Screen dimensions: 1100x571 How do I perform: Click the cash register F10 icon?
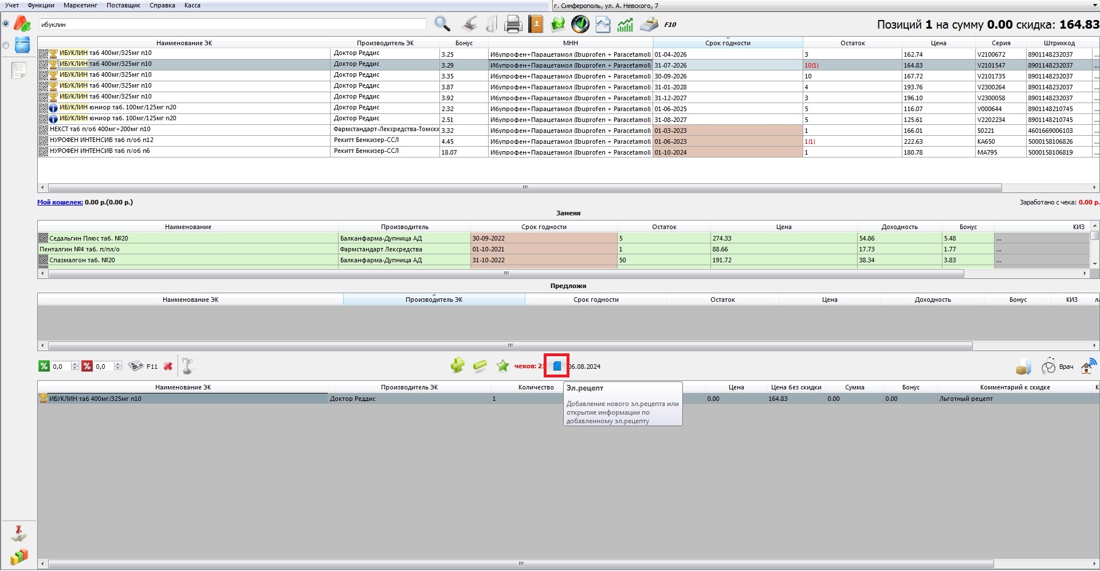[649, 24]
